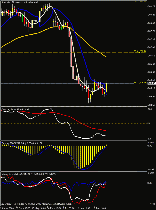
Task: Click the Momentum-Multi v1.0(14,10,1) indicator label
Action: tap(29, 174)
